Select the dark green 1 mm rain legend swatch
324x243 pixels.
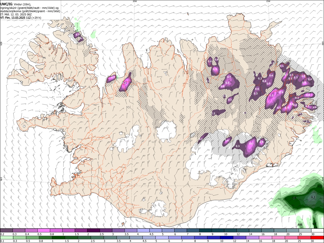(58, 238)
